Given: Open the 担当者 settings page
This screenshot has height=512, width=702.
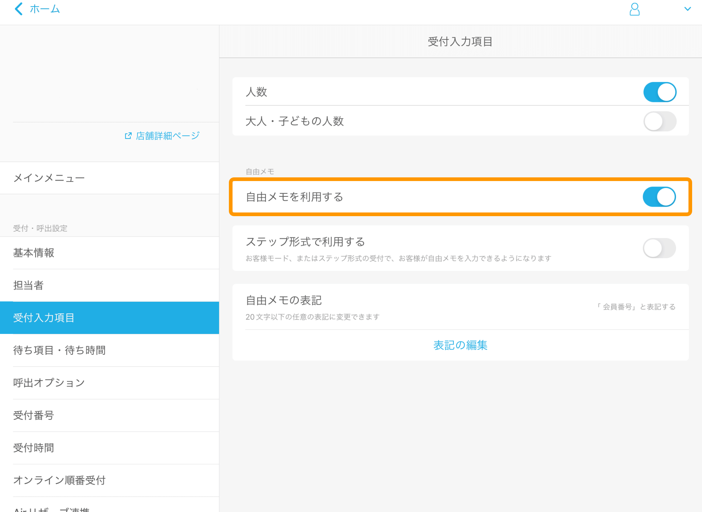Looking at the screenshot, I should [28, 285].
